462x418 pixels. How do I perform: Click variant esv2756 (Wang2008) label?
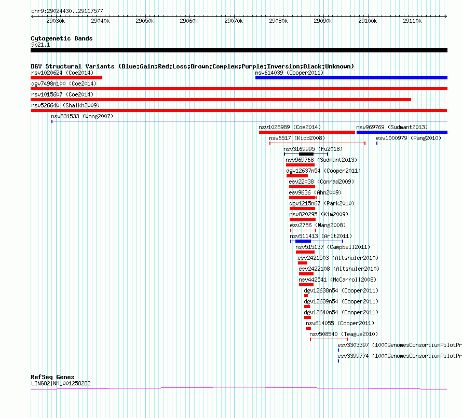tap(318, 225)
